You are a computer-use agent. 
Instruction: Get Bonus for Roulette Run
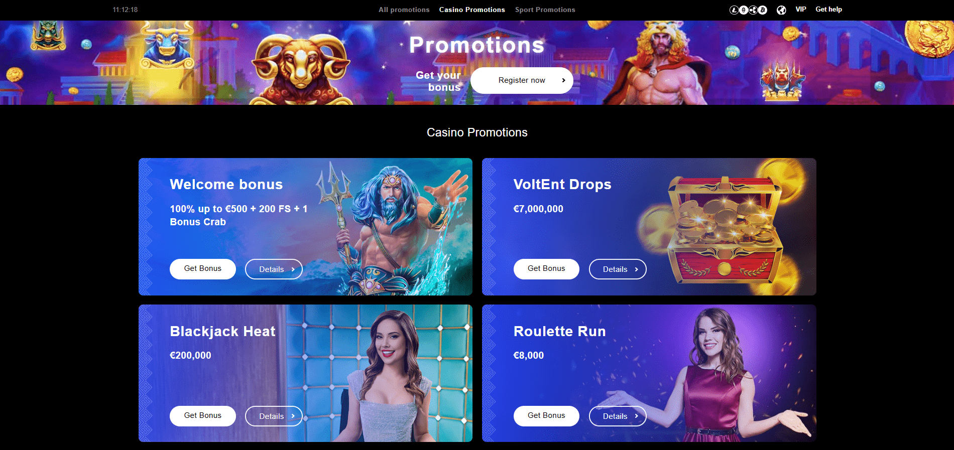tap(546, 416)
